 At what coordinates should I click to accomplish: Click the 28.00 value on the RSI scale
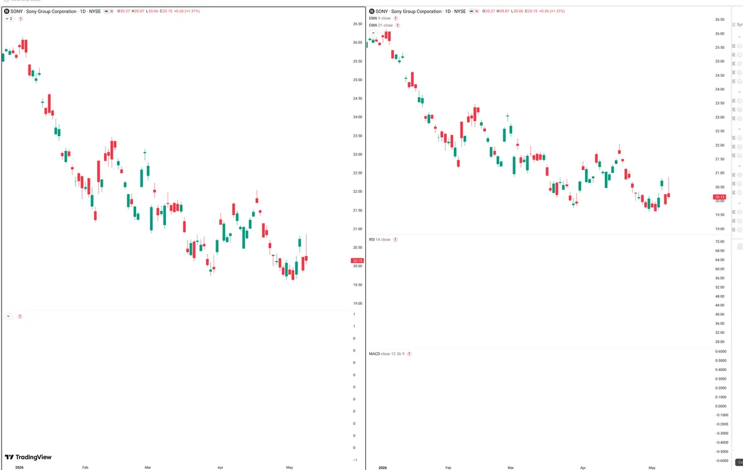[x=719, y=341]
